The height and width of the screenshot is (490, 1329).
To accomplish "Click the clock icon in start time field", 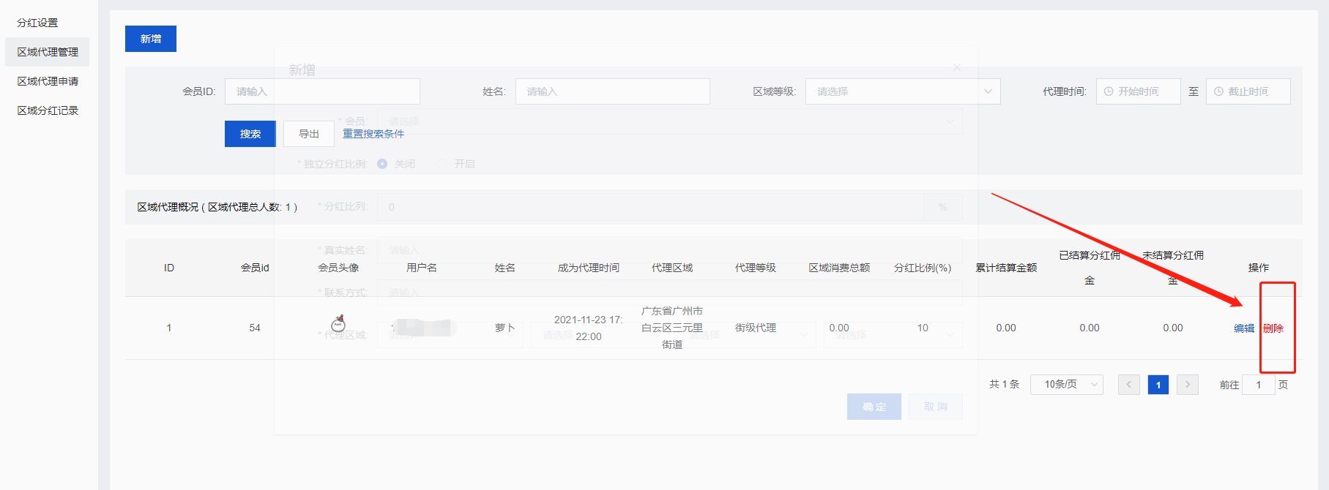I will point(1109,91).
